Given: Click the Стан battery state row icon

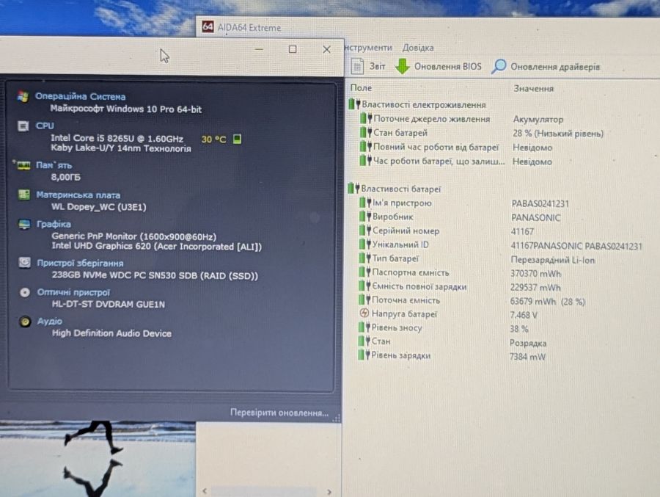Looking at the screenshot, I should point(364,341).
